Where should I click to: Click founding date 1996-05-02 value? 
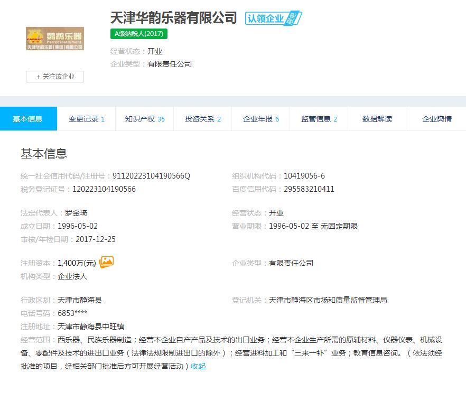tap(78, 226)
